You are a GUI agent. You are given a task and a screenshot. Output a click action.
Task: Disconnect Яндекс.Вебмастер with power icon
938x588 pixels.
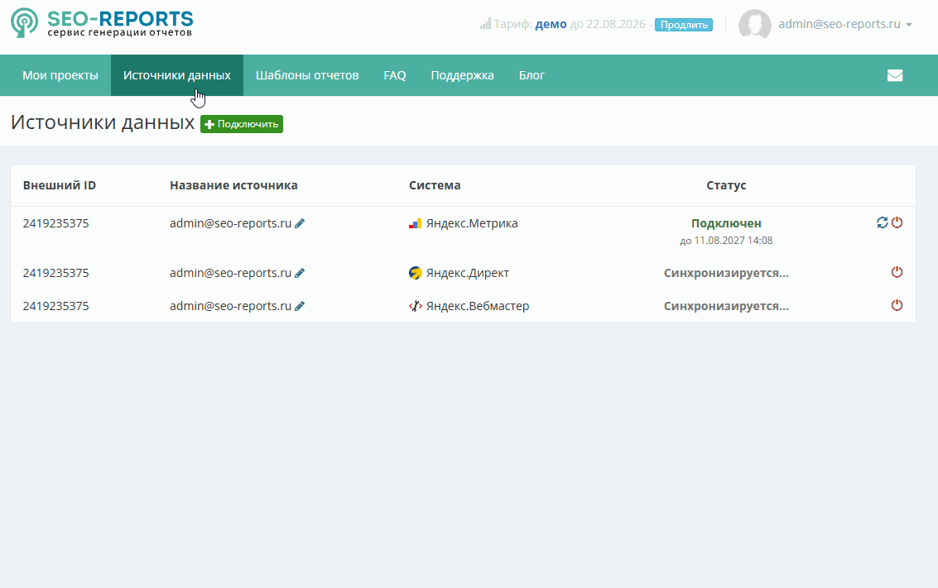coord(897,305)
